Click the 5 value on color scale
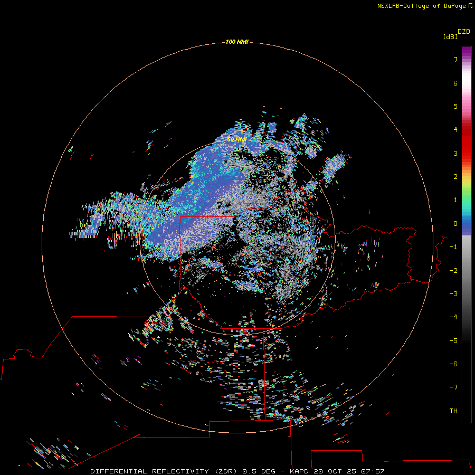This screenshot has width=475, height=475. coord(455,106)
